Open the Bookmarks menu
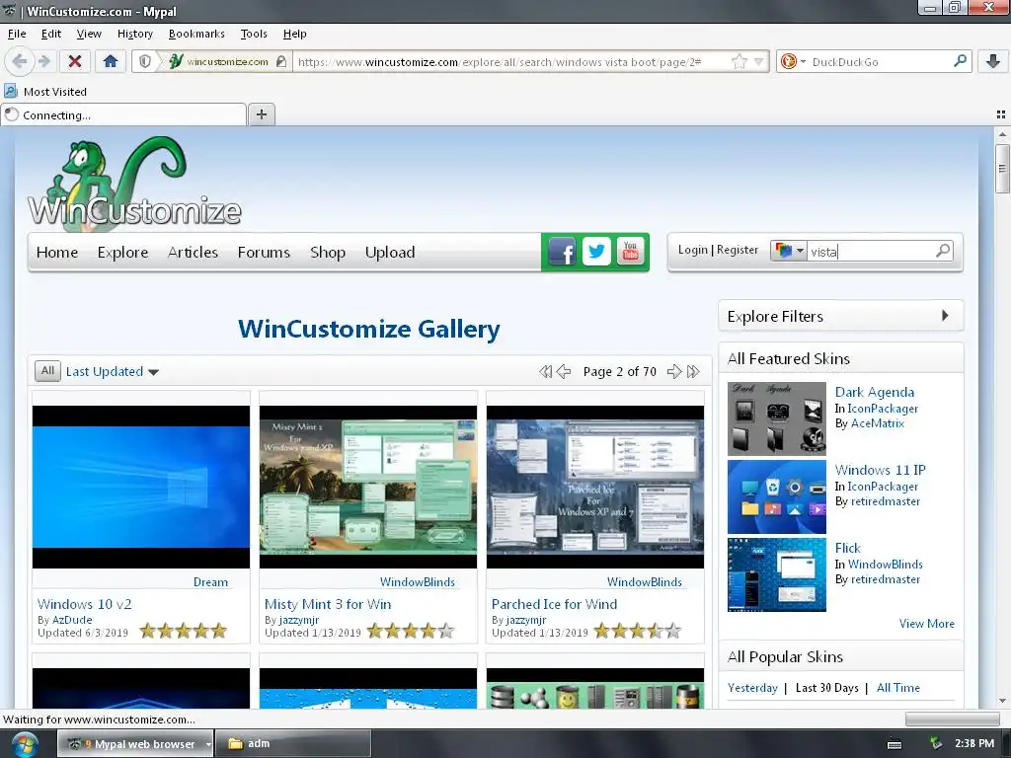Viewport: 1011px width, 758px height. [196, 34]
